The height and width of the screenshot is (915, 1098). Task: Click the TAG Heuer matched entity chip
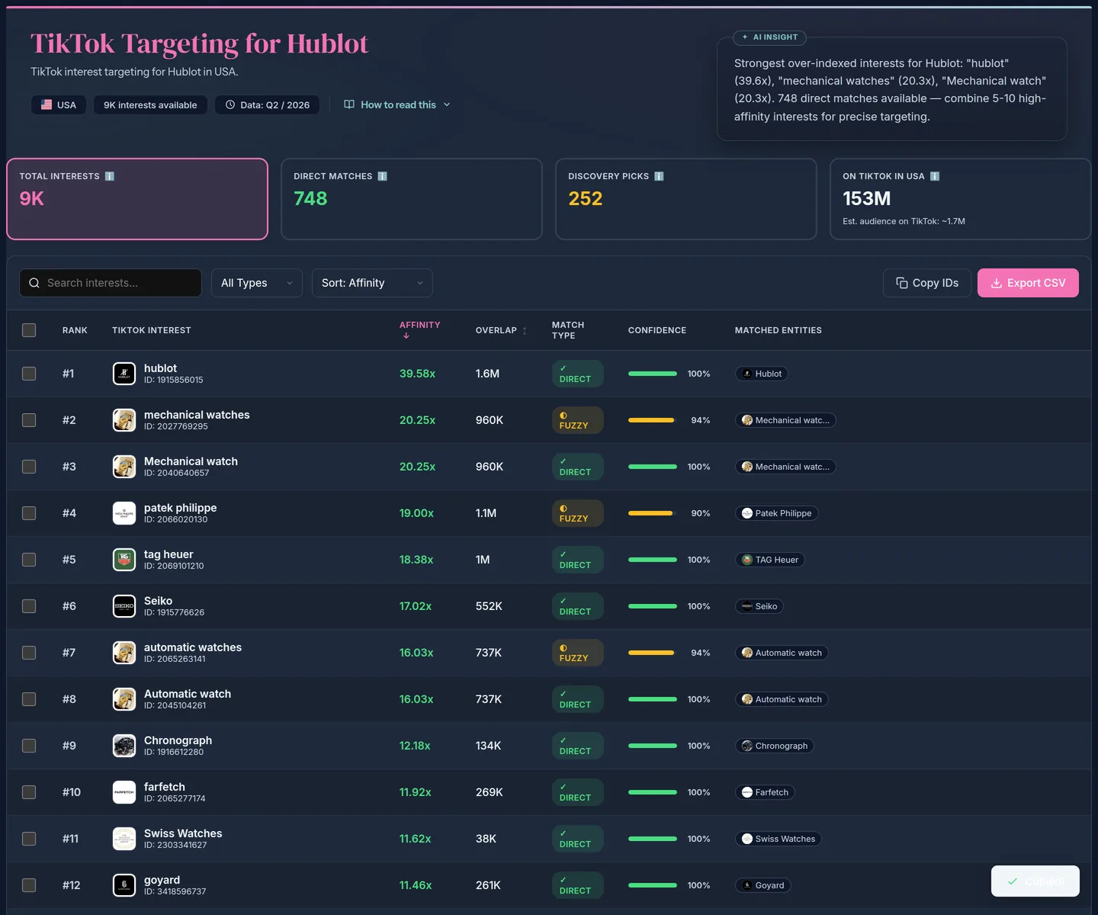click(770, 560)
